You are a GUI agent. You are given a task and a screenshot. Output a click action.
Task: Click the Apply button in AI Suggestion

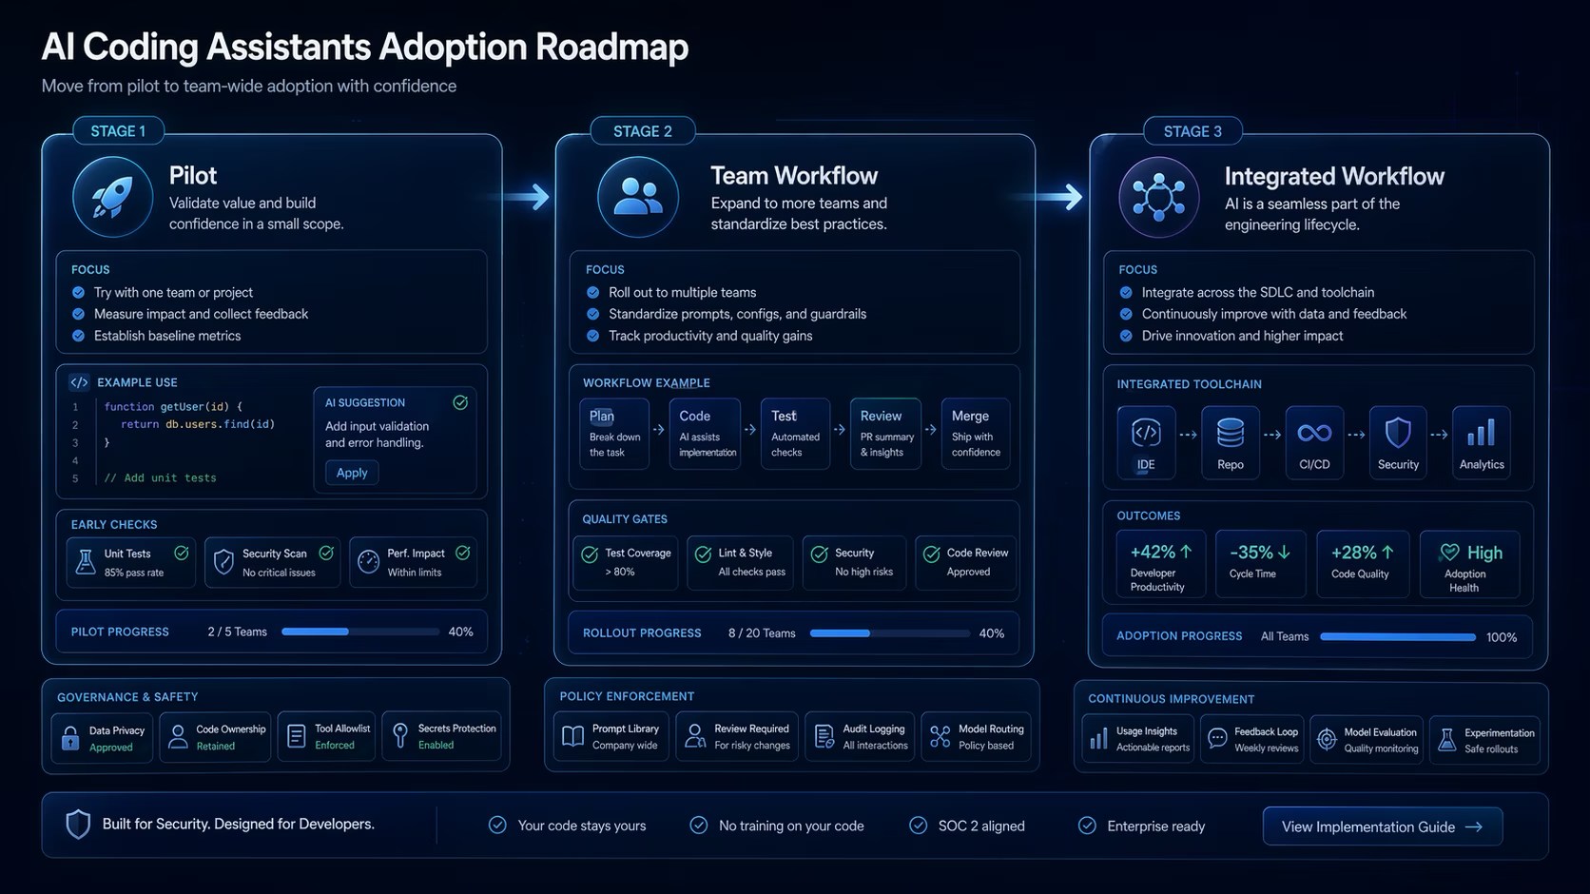point(352,473)
